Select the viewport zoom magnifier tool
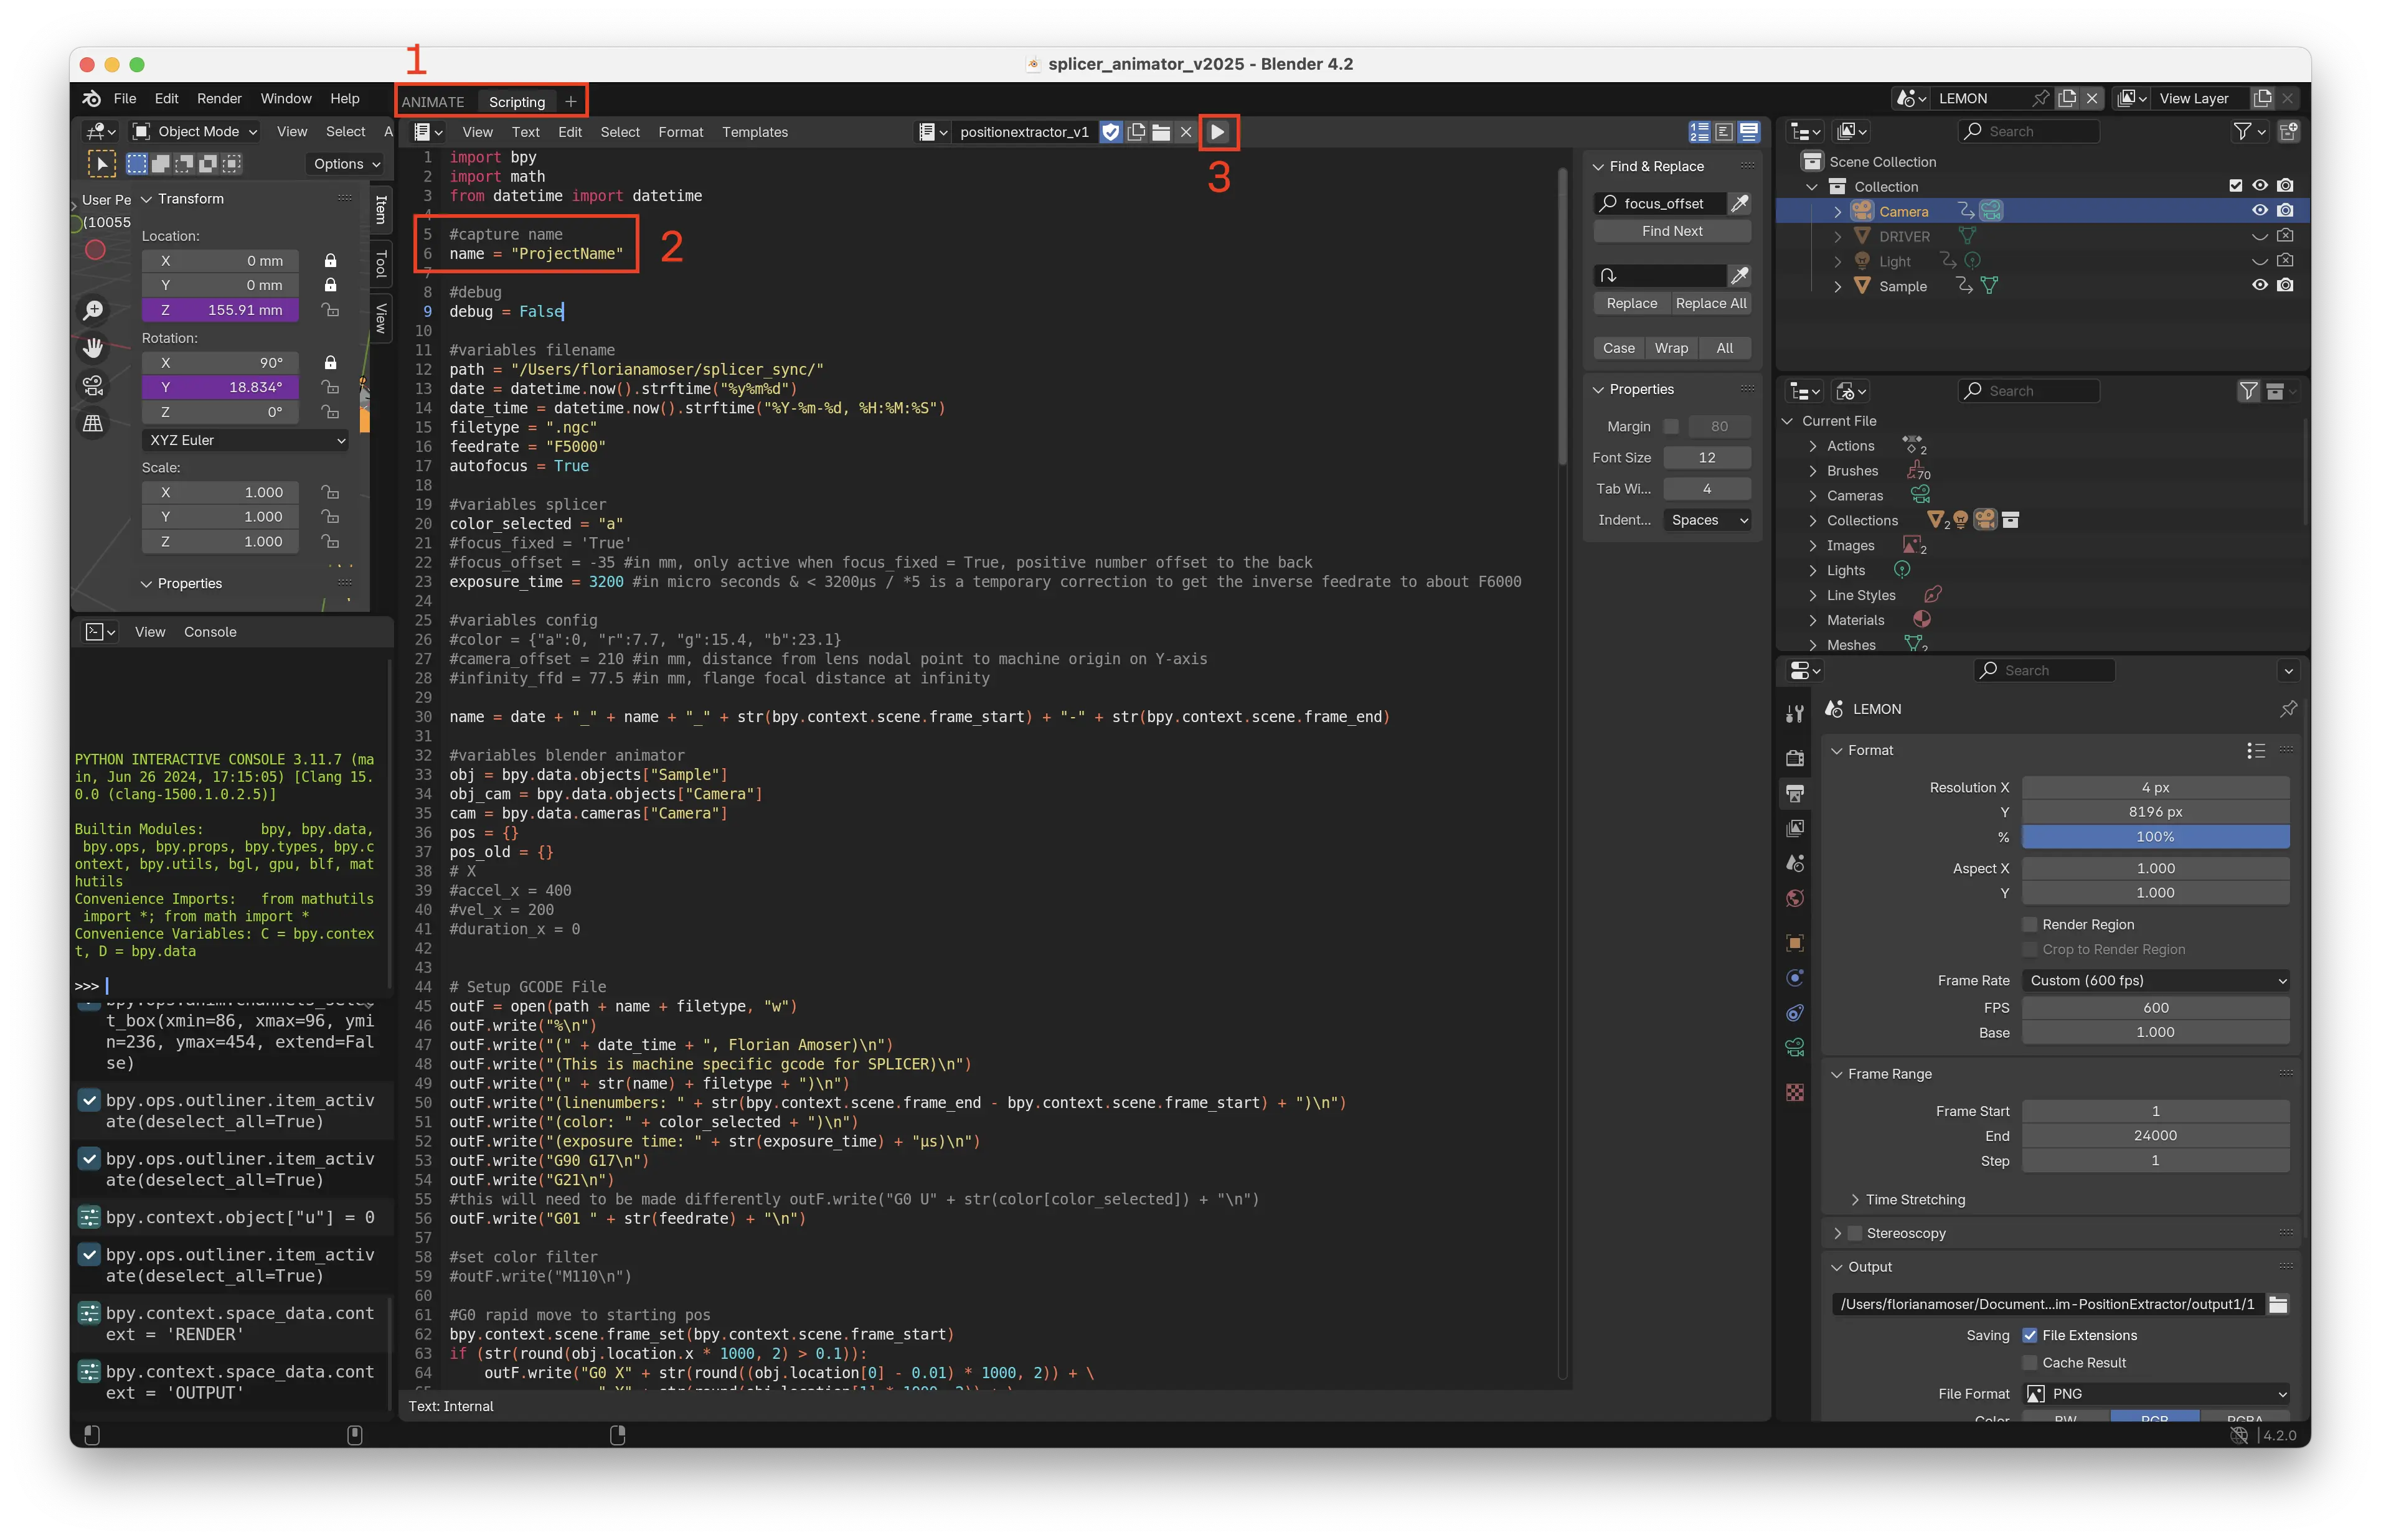The height and width of the screenshot is (1540, 2381). [x=93, y=310]
